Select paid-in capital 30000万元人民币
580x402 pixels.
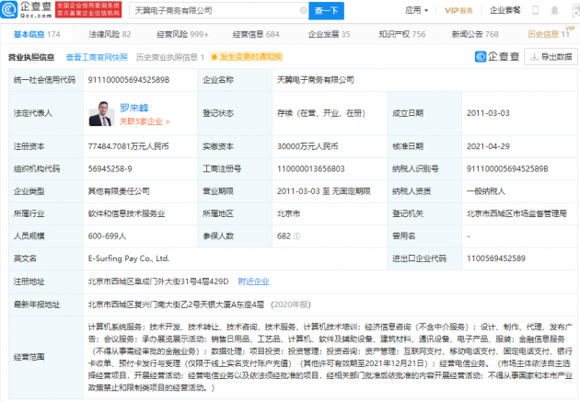(307, 146)
